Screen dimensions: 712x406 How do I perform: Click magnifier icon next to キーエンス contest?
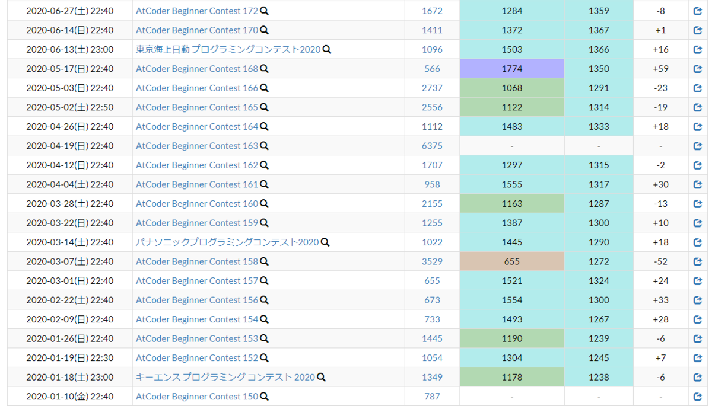coord(321,377)
